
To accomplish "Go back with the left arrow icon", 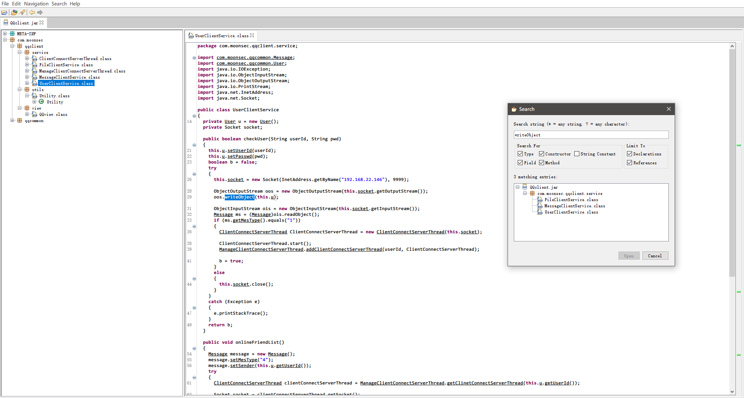I will 32,12.
